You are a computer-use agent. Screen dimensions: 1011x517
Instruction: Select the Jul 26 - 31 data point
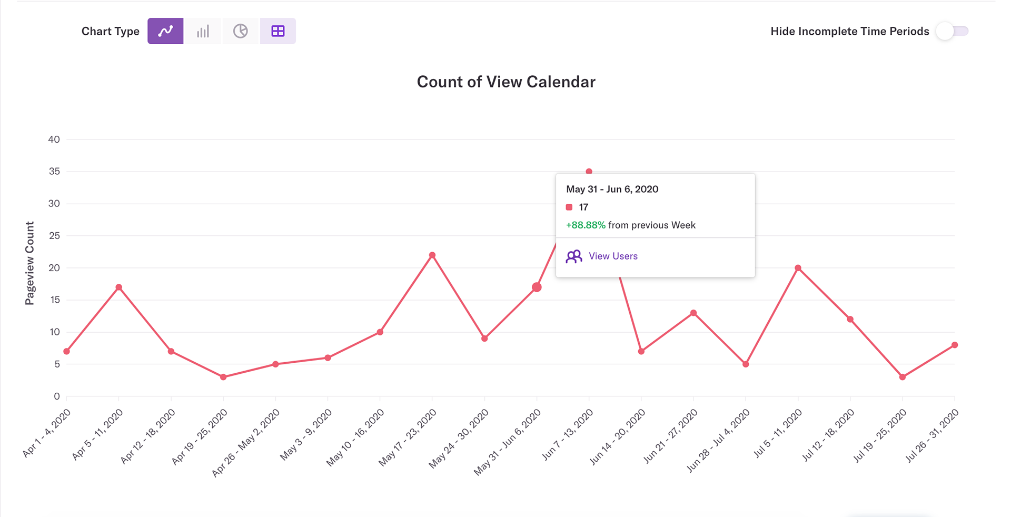(955, 345)
